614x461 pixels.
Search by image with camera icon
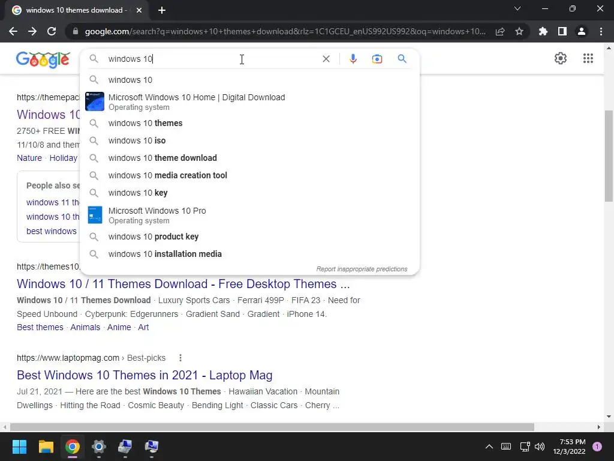[x=377, y=59]
